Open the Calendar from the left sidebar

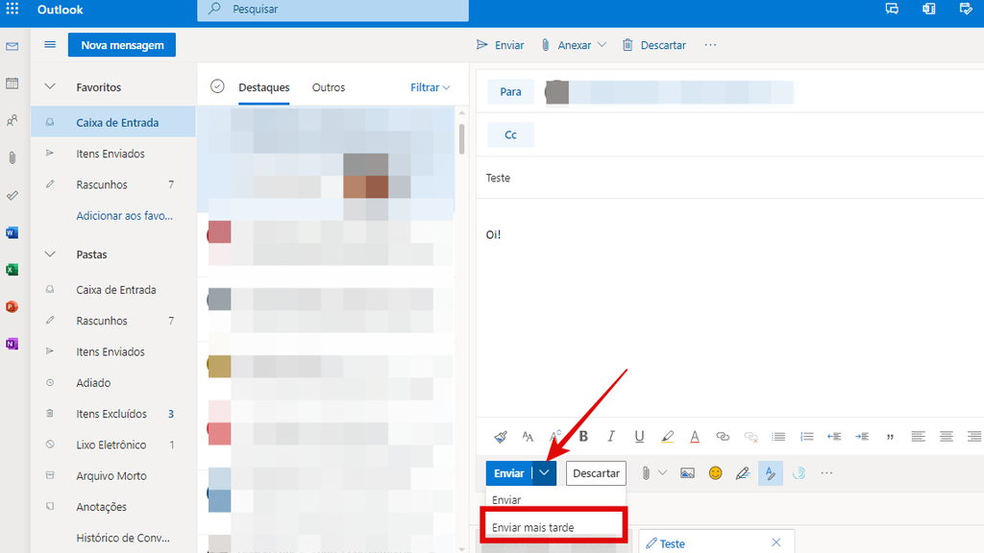[12, 84]
